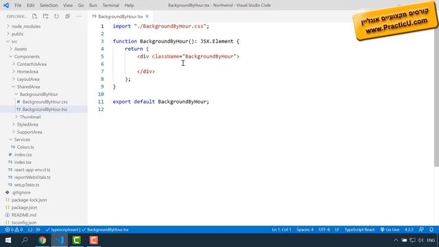This screenshot has width=439, height=247.
Task: Change file encoding UTF-8
Action: [x=324, y=230]
